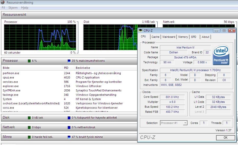Select the taskmgr.exe process row

69,95
